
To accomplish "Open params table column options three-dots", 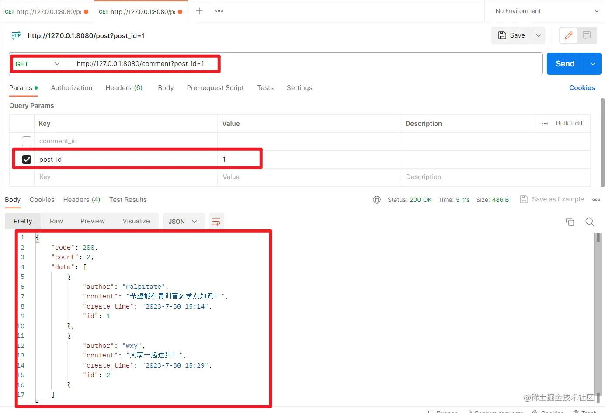I will click(545, 124).
